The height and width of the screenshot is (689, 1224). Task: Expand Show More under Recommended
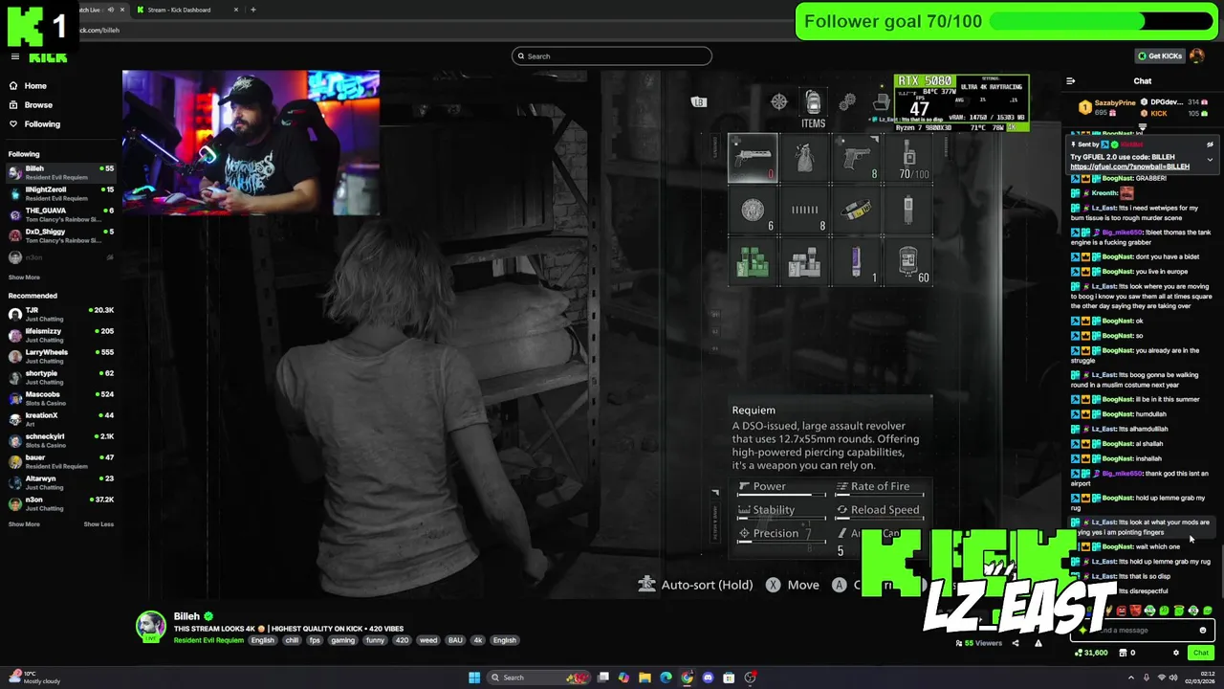click(x=24, y=524)
